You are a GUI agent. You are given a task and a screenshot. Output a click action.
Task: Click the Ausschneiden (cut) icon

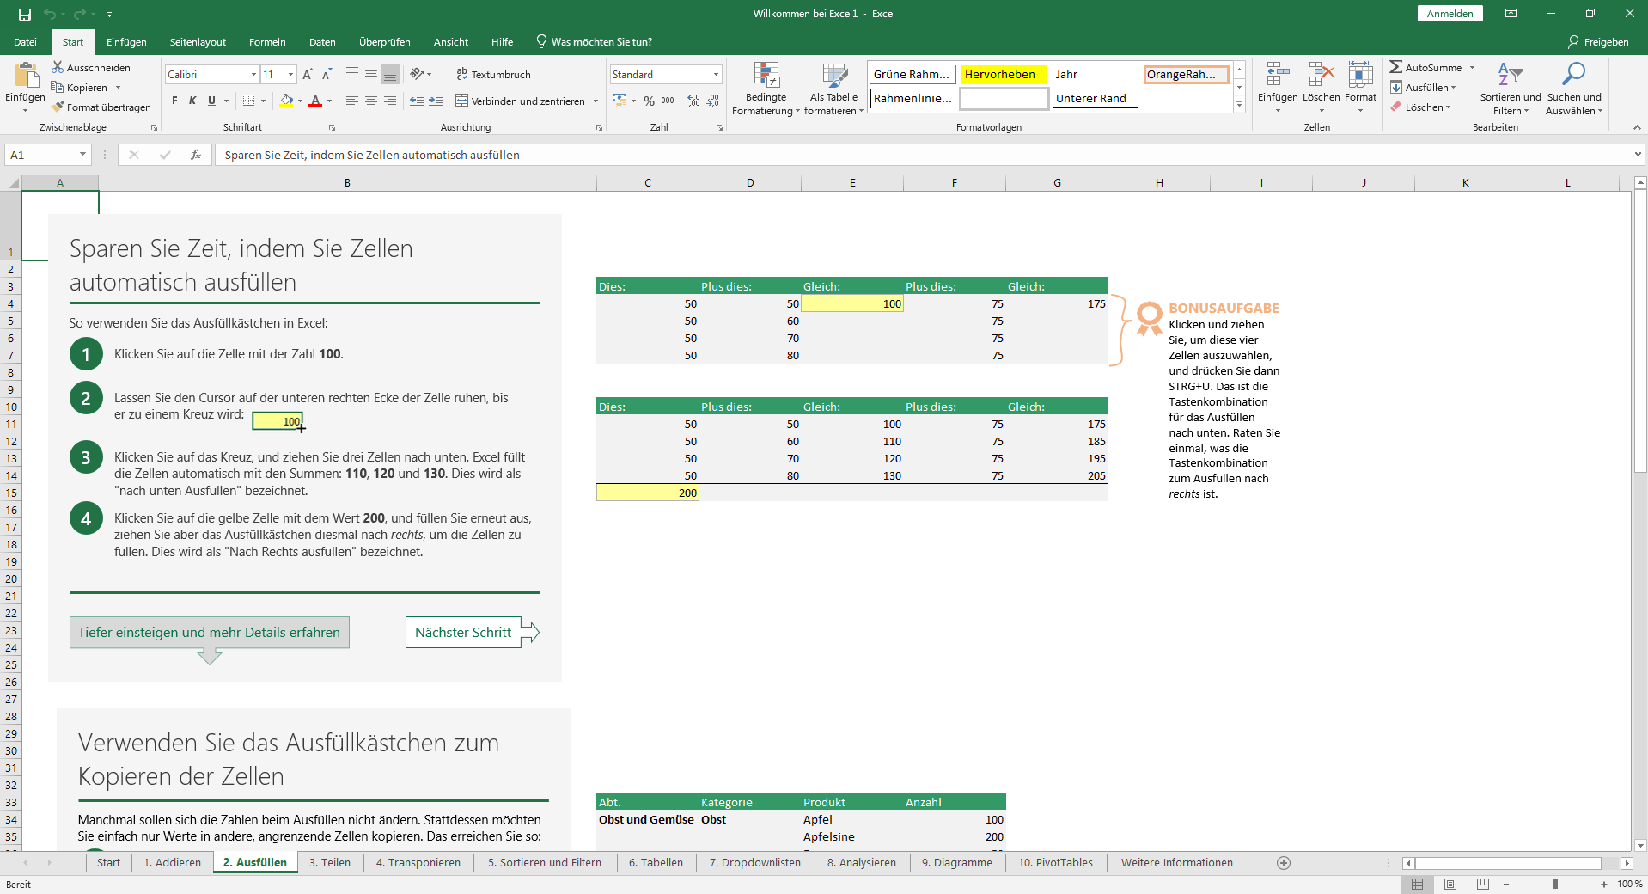(56, 67)
